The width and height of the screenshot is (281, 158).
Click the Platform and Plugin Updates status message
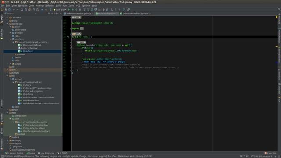pos(78,156)
